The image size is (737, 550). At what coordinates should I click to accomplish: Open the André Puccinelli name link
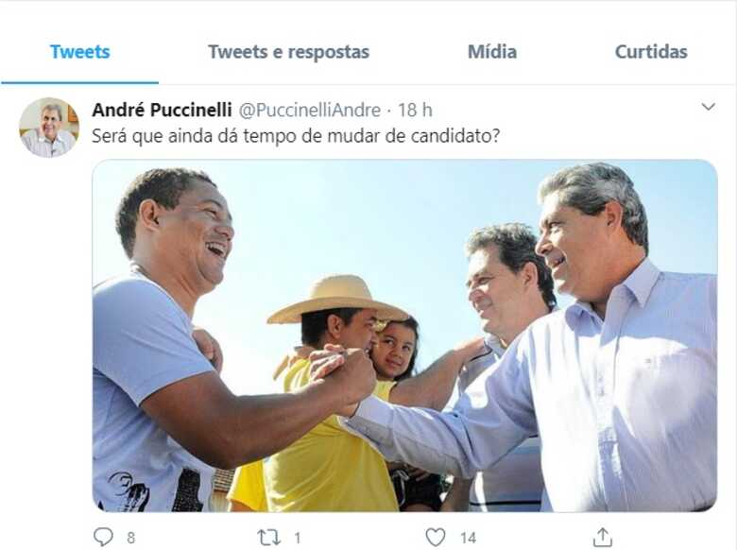pyautogui.click(x=163, y=110)
